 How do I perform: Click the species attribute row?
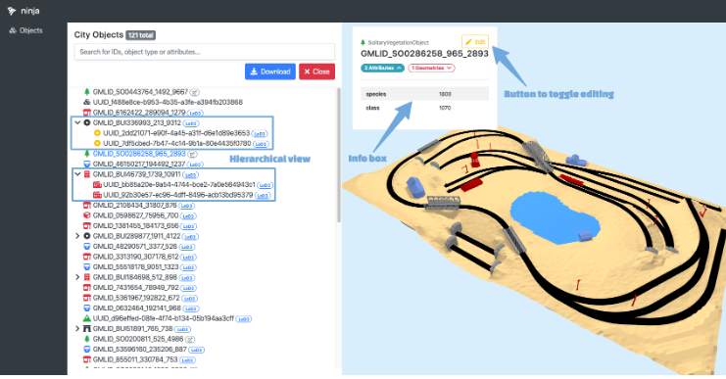pyautogui.click(x=424, y=94)
